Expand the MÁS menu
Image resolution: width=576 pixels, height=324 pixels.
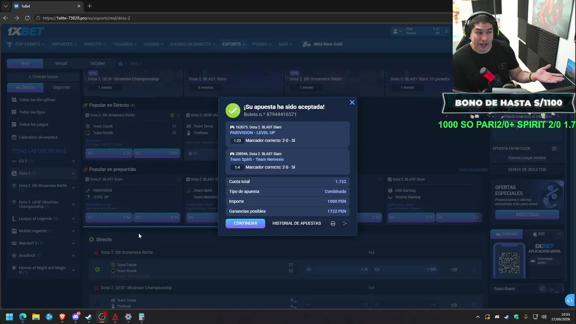point(285,44)
